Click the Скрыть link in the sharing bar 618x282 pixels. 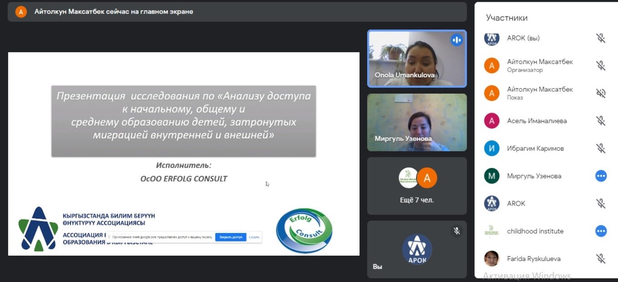pyautogui.click(x=254, y=237)
